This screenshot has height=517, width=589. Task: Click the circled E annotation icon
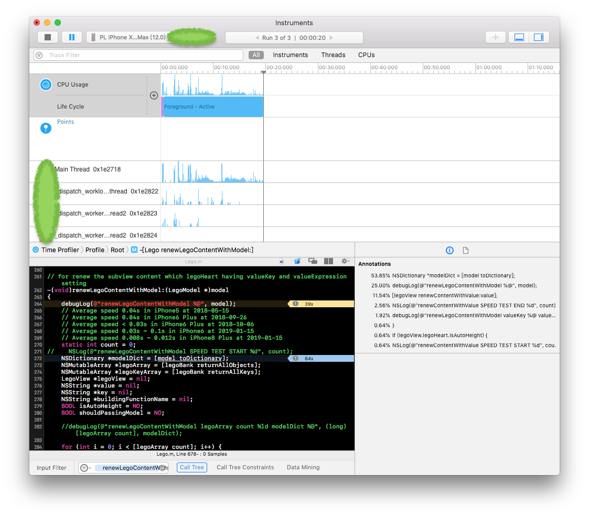449,250
